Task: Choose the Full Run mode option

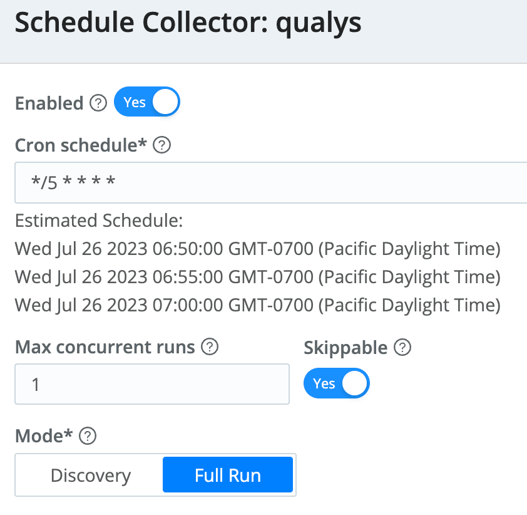Action: 228,476
